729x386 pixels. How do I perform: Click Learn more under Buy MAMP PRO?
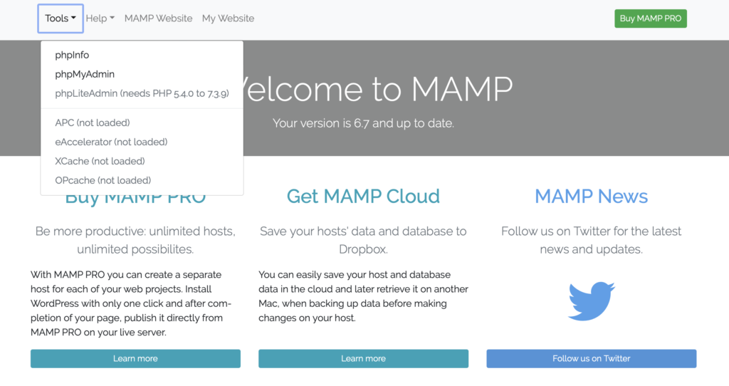pos(135,358)
